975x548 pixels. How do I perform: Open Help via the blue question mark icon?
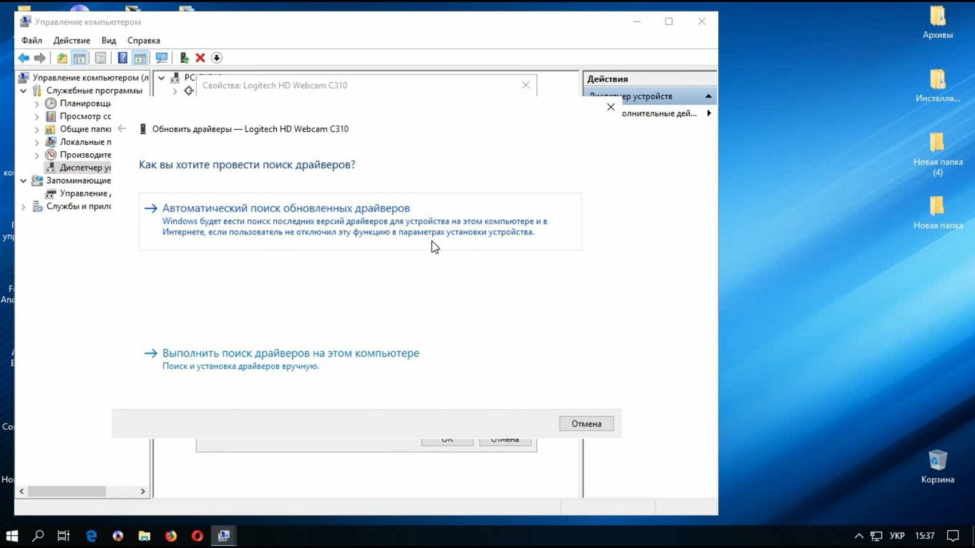tap(122, 58)
